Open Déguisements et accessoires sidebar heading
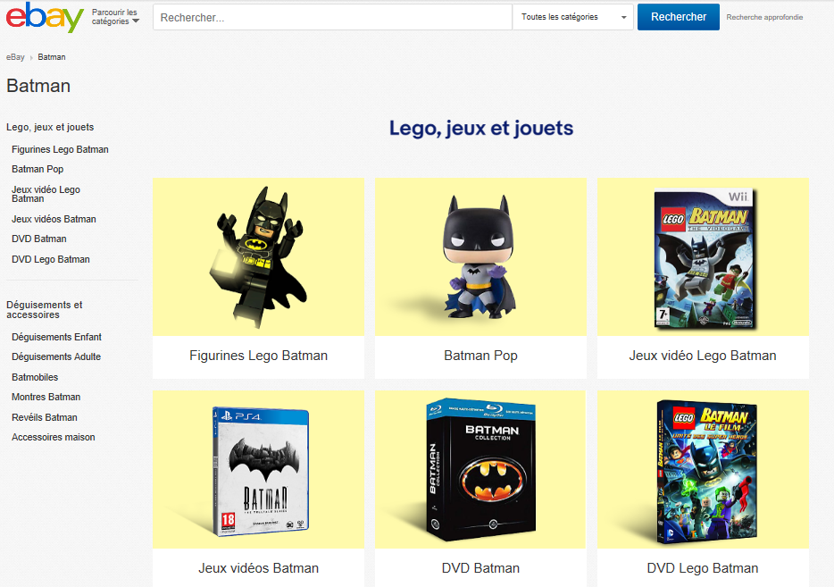 (x=44, y=310)
